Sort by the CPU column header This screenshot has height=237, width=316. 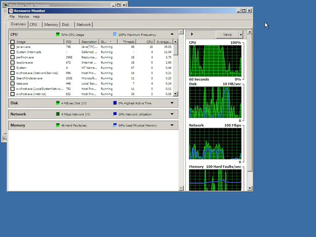[145, 42]
